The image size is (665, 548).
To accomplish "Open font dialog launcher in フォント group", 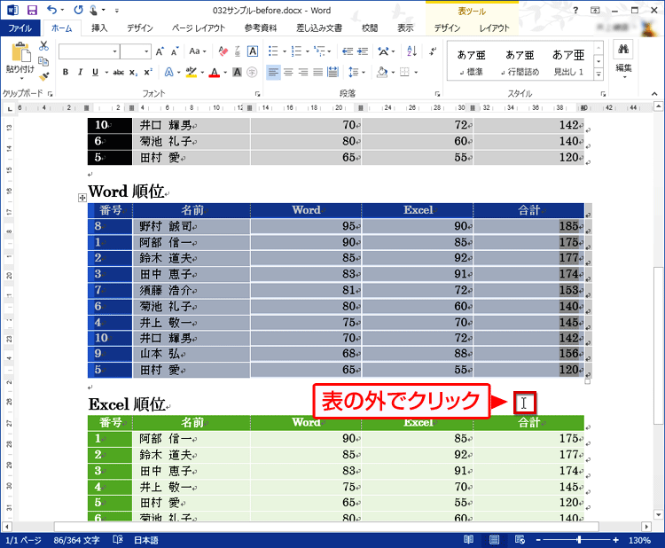I will tap(257, 94).
